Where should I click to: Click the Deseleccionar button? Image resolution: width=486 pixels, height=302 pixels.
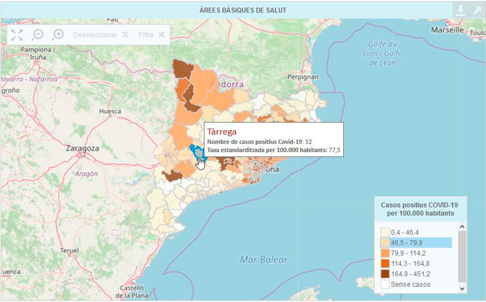coord(95,35)
